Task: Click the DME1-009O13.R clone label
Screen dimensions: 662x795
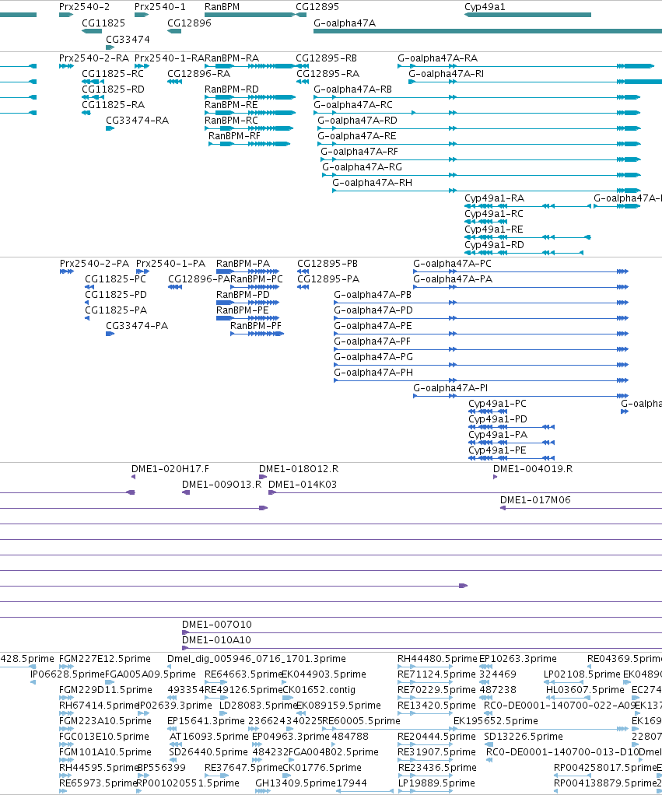Action: tap(222, 485)
